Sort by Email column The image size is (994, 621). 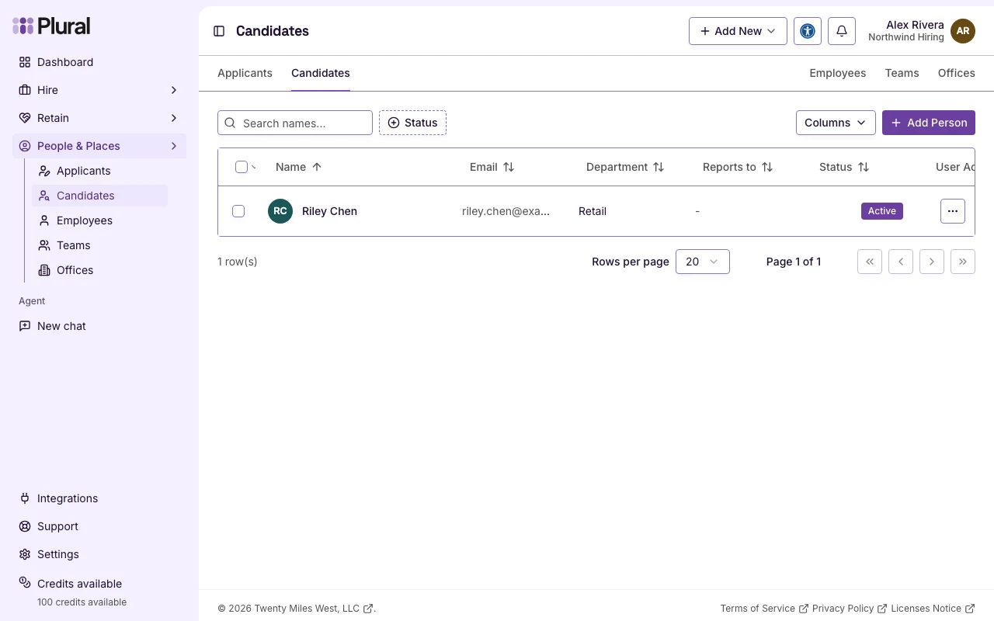(x=492, y=167)
